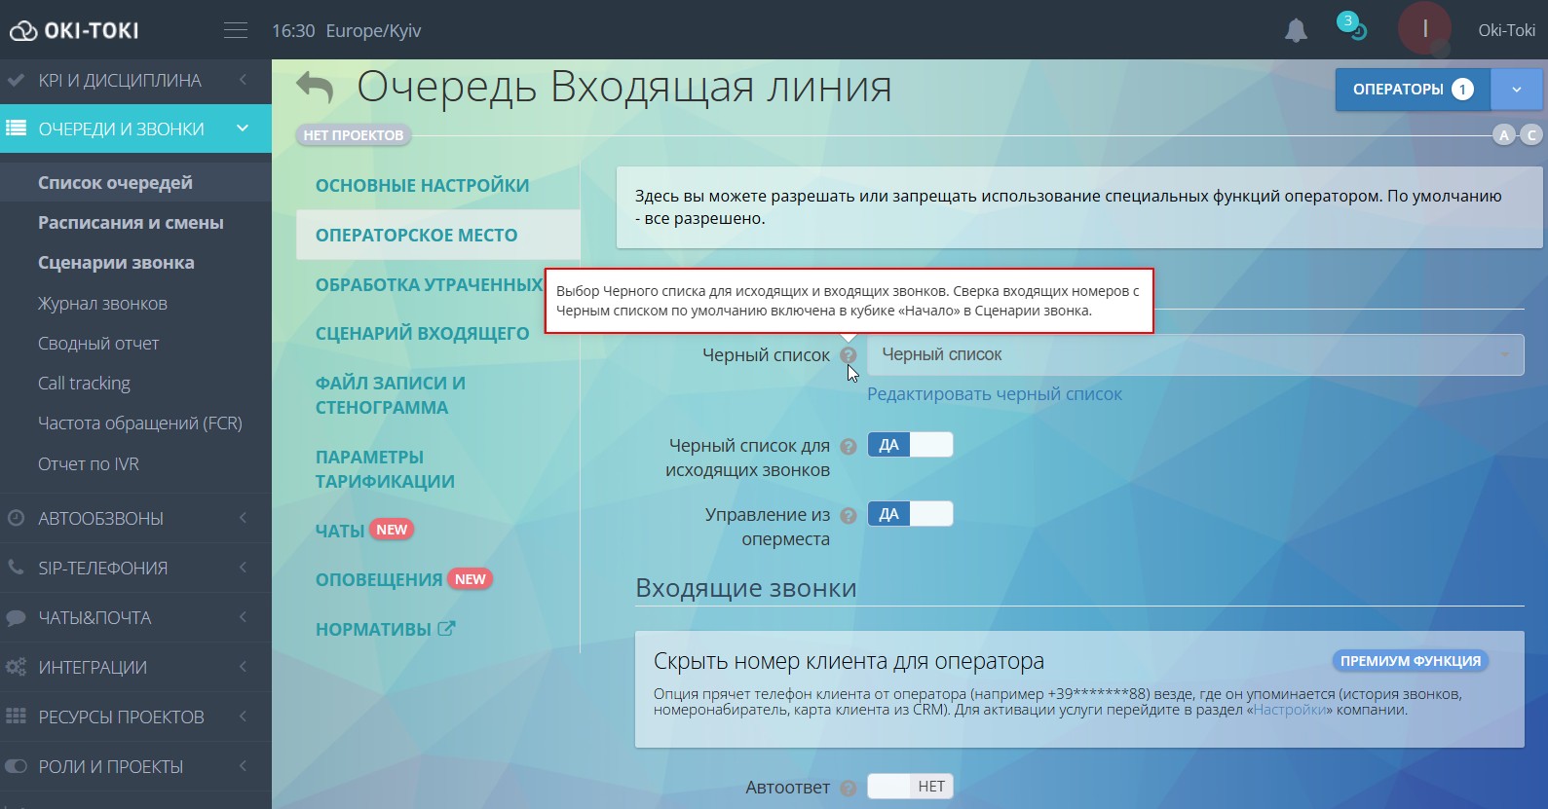
Task: Click the Редактировать черный список link
Action: point(995,394)
